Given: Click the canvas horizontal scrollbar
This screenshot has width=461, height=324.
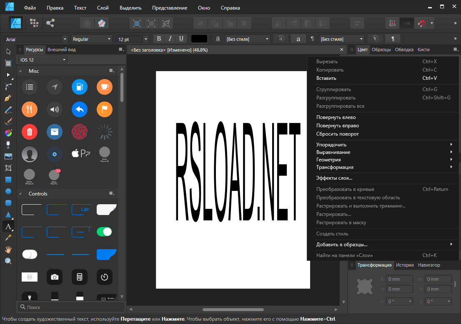Looking at the screenshot, I should 233,309.
